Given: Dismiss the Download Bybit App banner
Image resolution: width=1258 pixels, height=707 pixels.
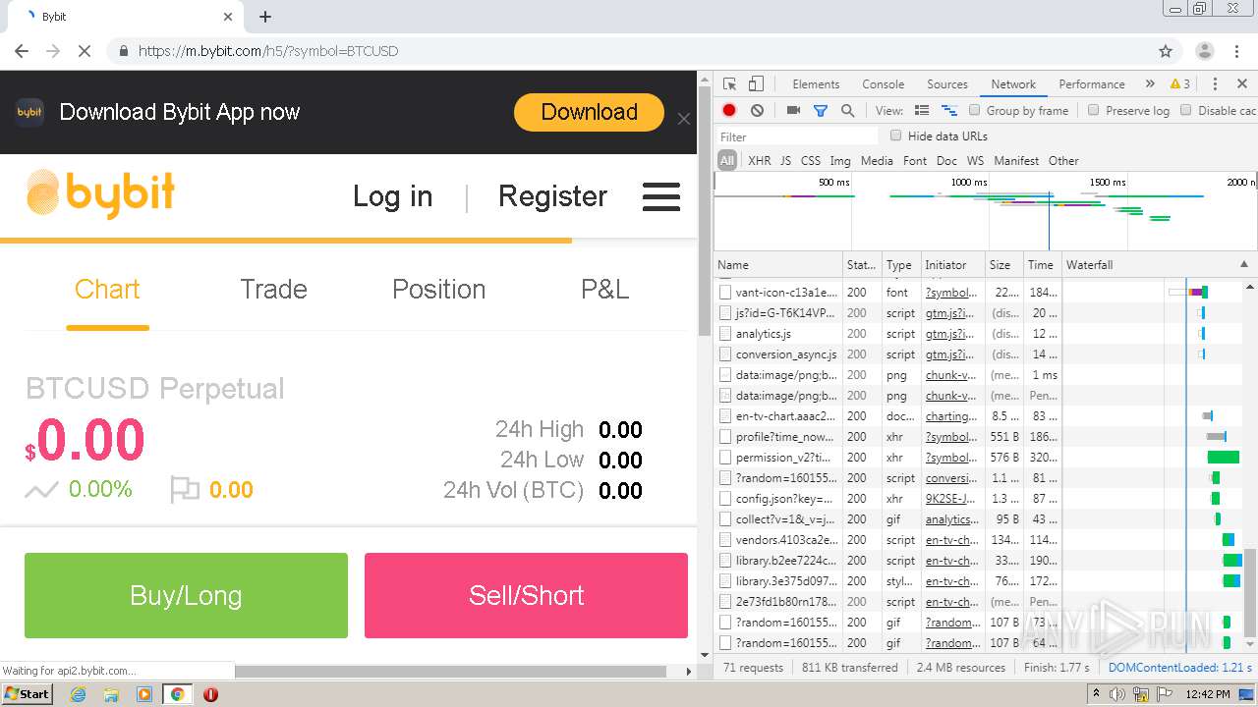Looking at the screenshot, I should (684, 119).
